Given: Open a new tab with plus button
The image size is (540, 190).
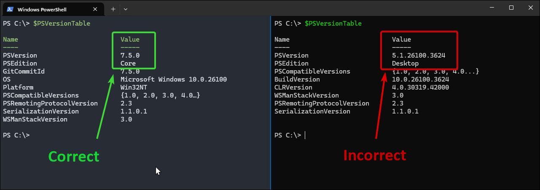Looking at the screenshot, I should tap(113, 9).
